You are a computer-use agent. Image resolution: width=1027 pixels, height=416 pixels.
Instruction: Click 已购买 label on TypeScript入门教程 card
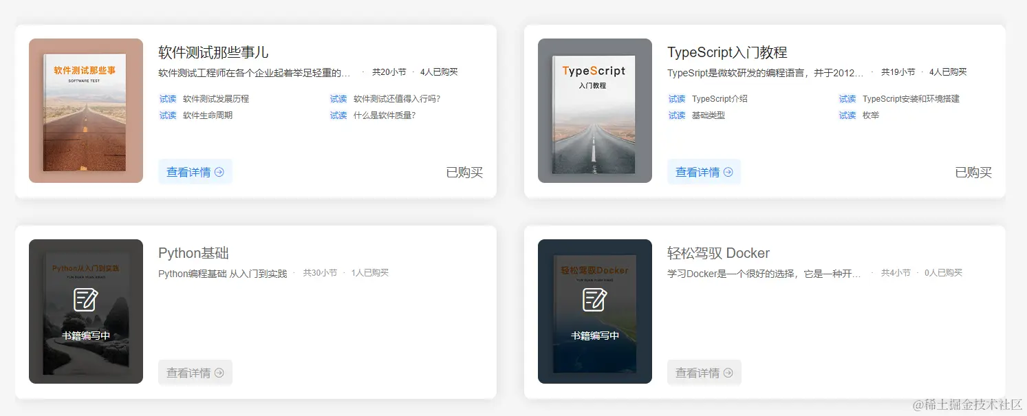974,173
